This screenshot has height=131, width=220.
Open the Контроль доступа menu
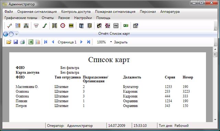[x=76, y=12]
